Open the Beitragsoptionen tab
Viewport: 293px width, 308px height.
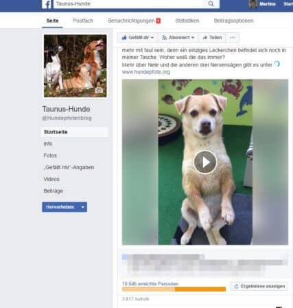[x=233, y=21]
